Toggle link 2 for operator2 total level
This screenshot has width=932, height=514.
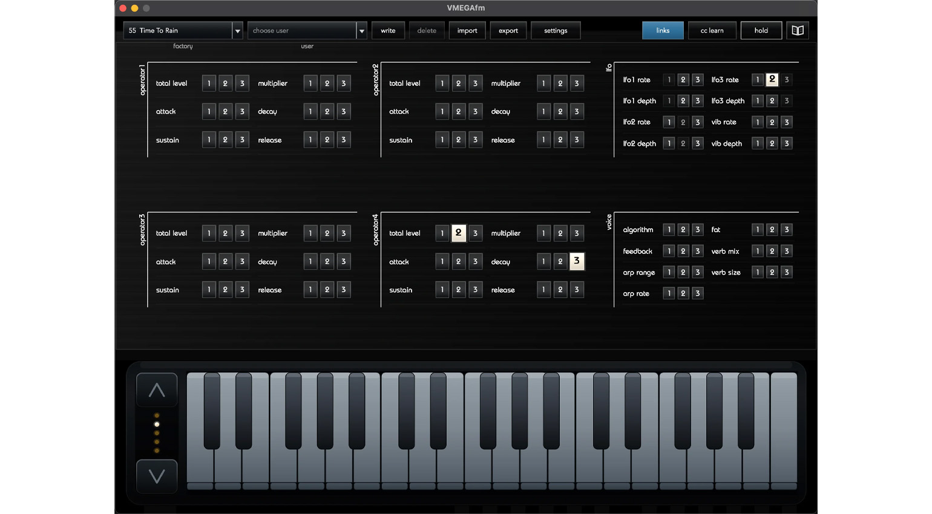point(458,83)
